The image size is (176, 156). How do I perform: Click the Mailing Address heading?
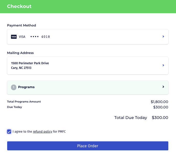click(x=20, y=53)
